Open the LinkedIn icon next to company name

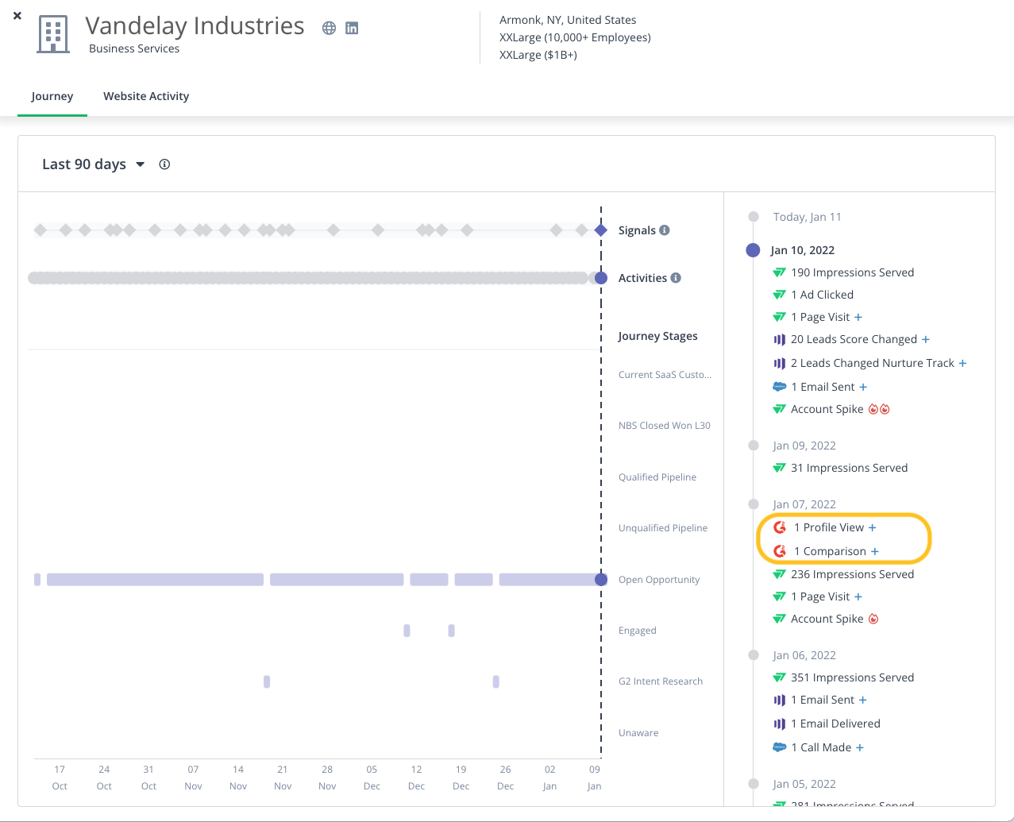[352, 28]
